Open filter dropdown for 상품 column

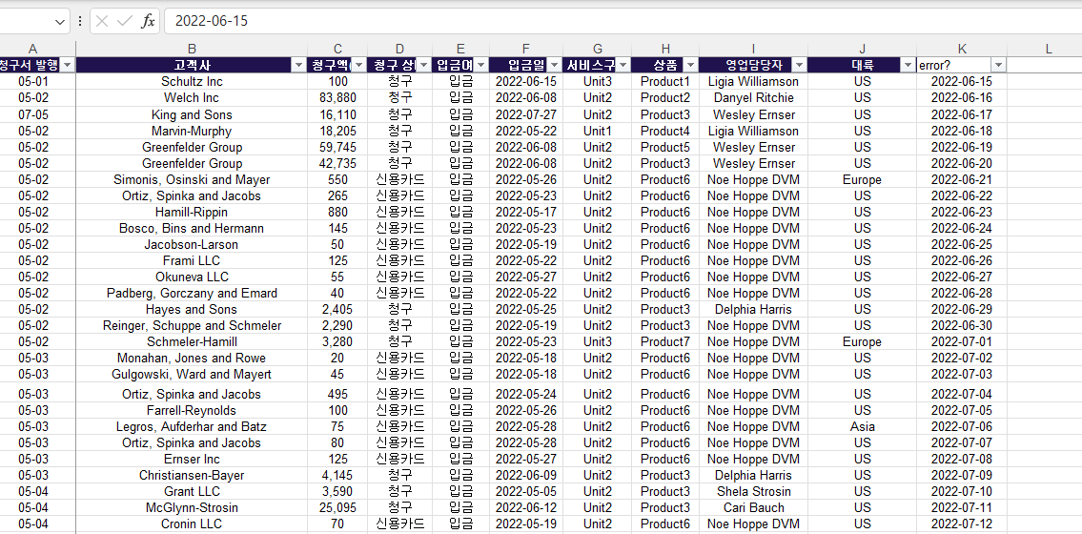[x=690, y=65]
